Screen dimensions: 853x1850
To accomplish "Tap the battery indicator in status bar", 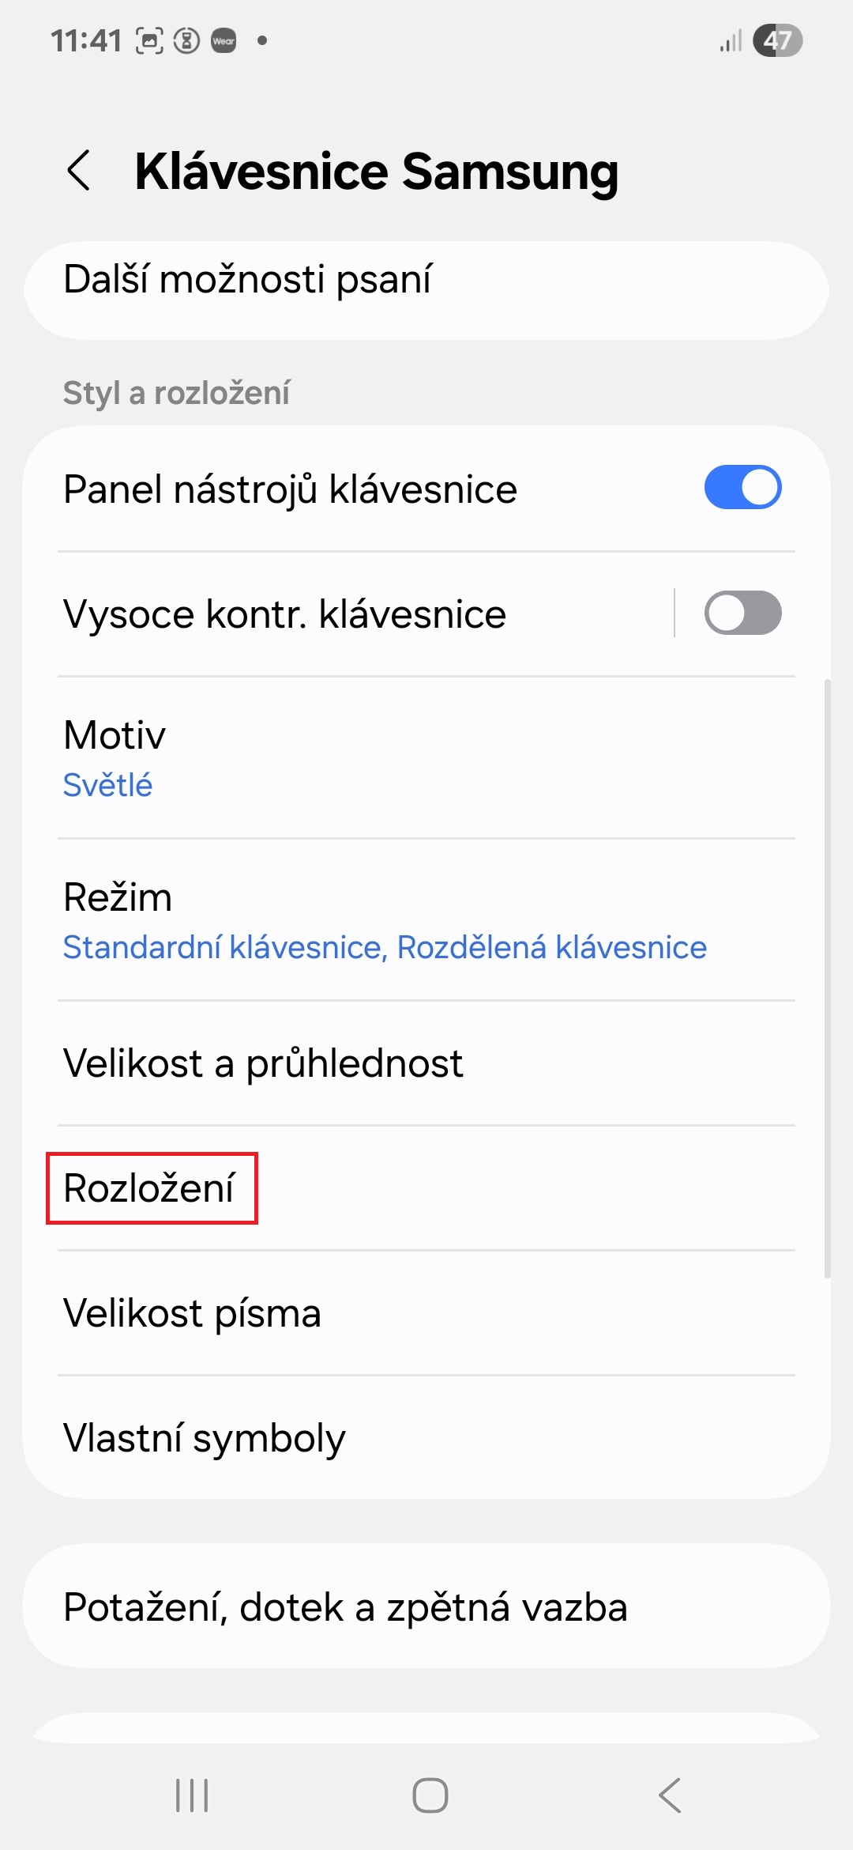I will (777, 40).
